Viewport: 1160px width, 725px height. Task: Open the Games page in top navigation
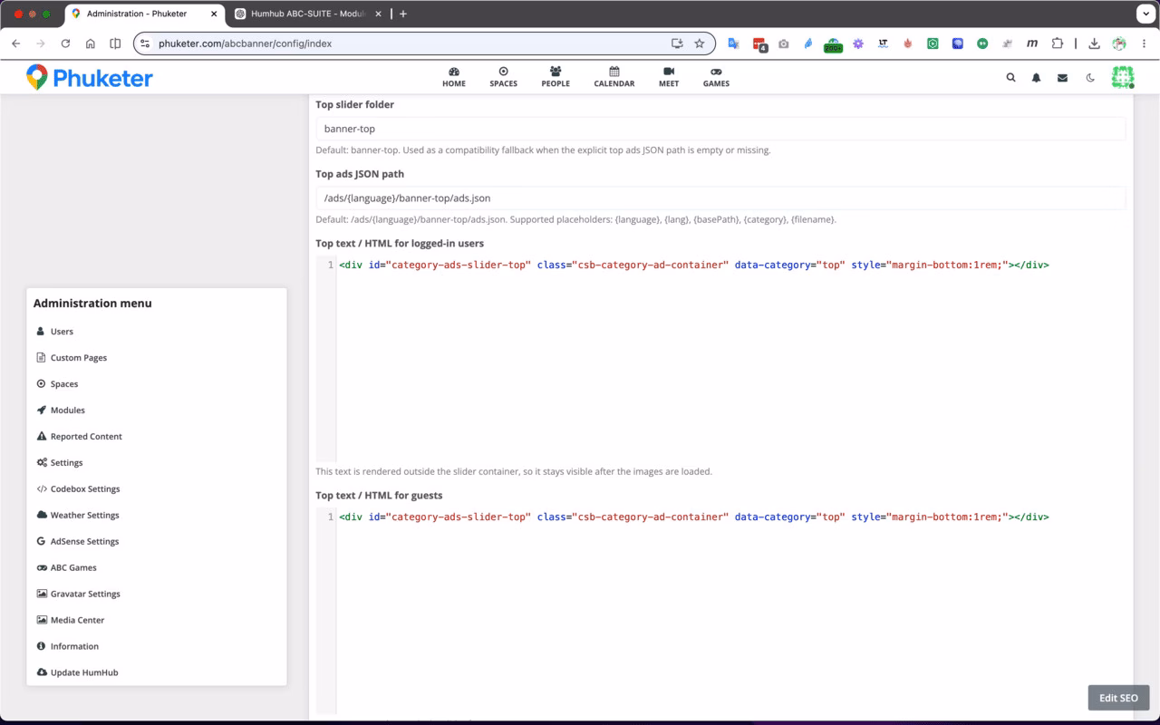coord(716,77)
